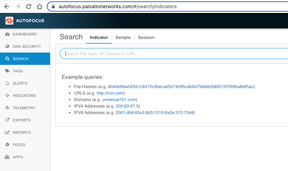Viewport: 288px width, 171px height.
Task: Click the Alerts bell icon
Action: point(8,83)
